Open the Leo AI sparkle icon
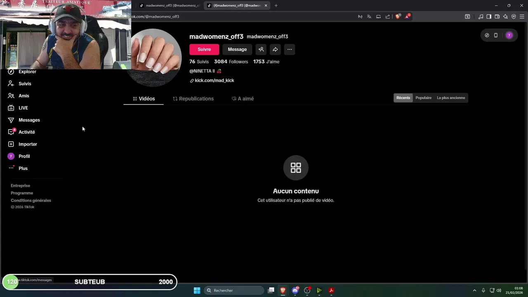The width and height of the screenshot is (528, 297). point(505,16)
